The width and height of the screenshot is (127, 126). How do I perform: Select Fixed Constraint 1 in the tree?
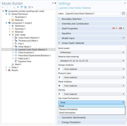[26, 52]
